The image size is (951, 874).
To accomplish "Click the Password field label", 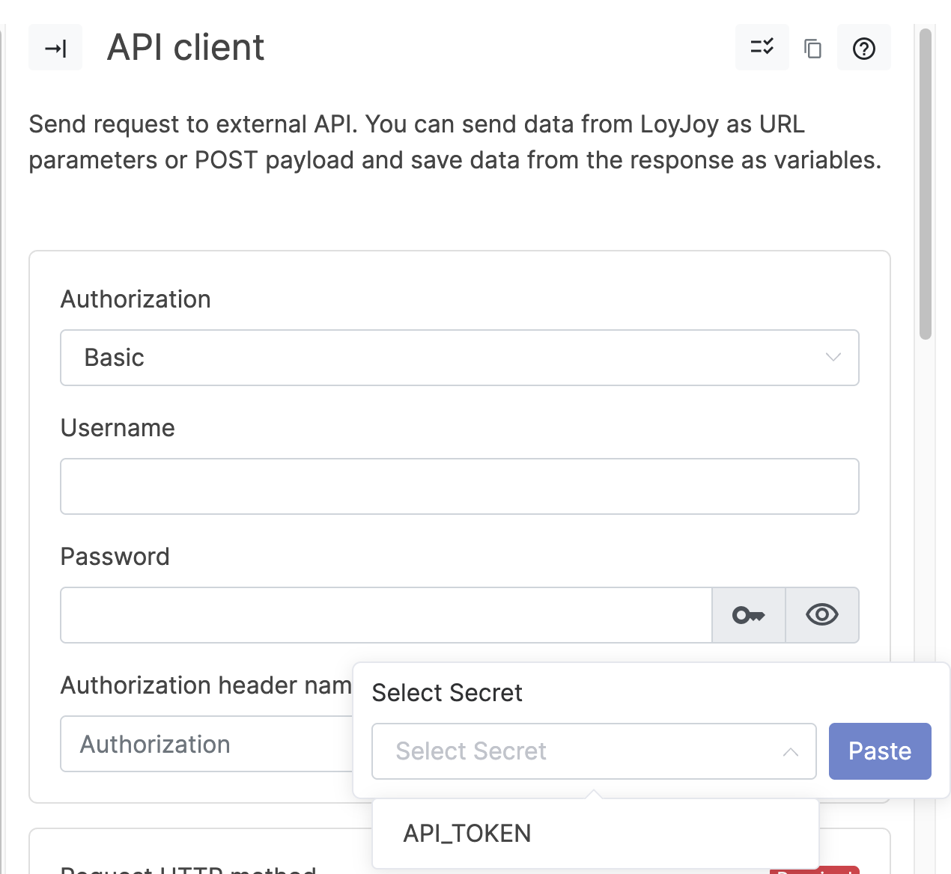I will 115,557.
